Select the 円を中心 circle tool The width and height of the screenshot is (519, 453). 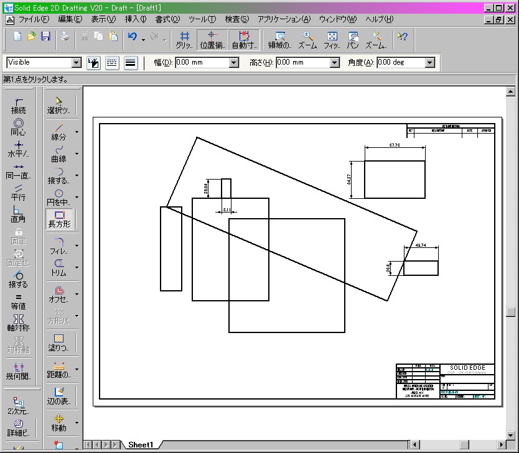pos(58,197)
